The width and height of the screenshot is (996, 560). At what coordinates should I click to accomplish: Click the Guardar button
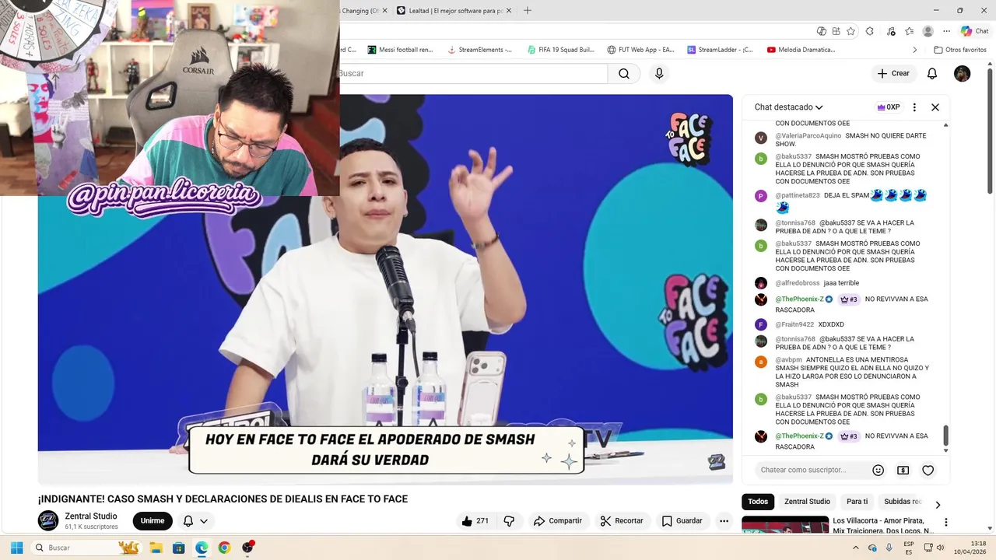682,521
